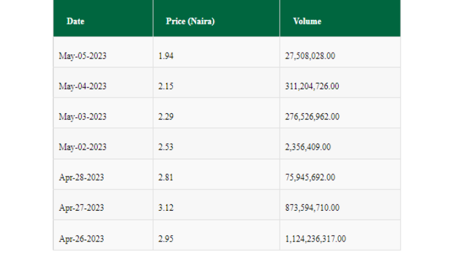
Task: Click volume 873,594,710.00
Action: click(312, 208)
